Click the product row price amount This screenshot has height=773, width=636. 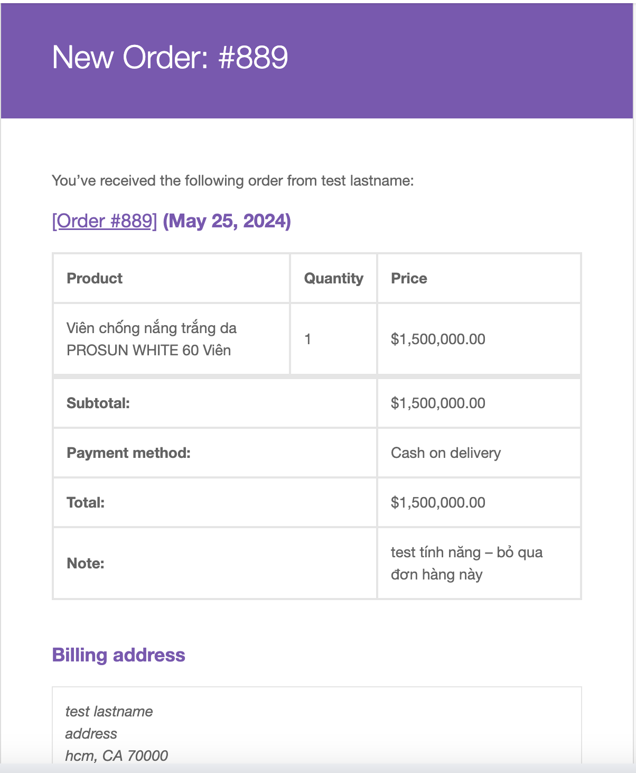(438, 339)
